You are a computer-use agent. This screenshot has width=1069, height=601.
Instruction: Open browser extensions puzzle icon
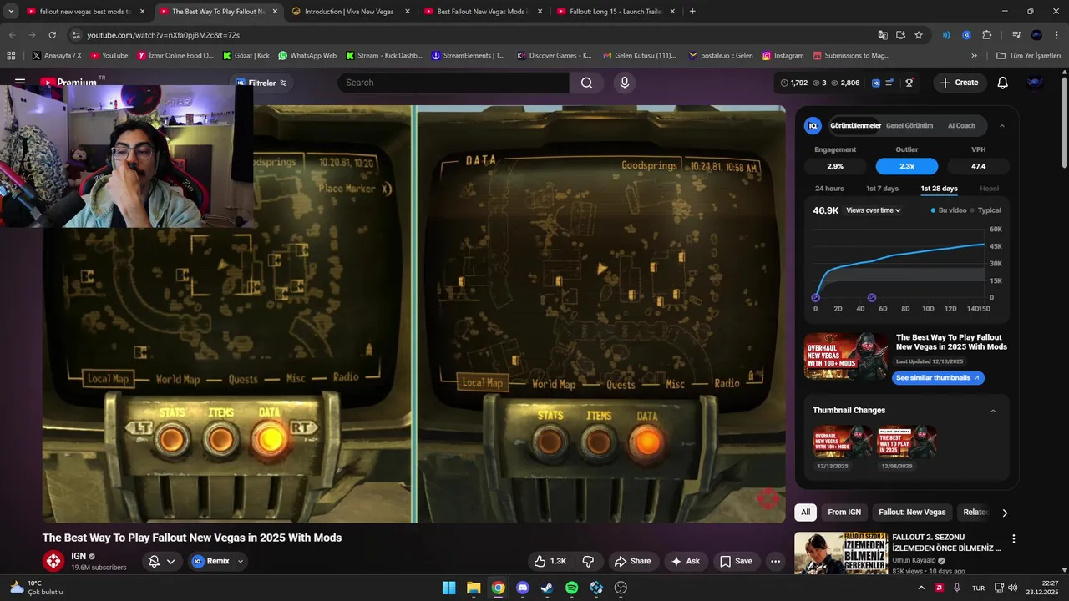tap(986, 35)
